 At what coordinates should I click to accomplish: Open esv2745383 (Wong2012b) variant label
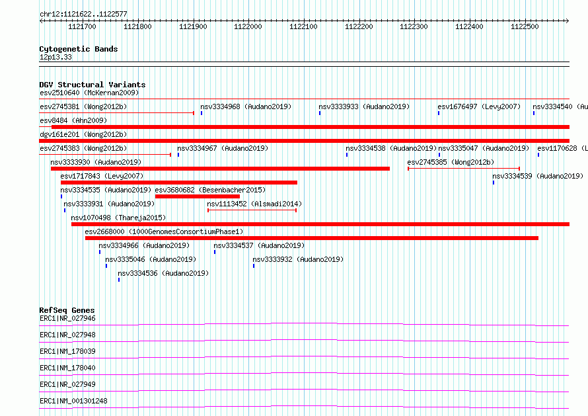[83, 148]
